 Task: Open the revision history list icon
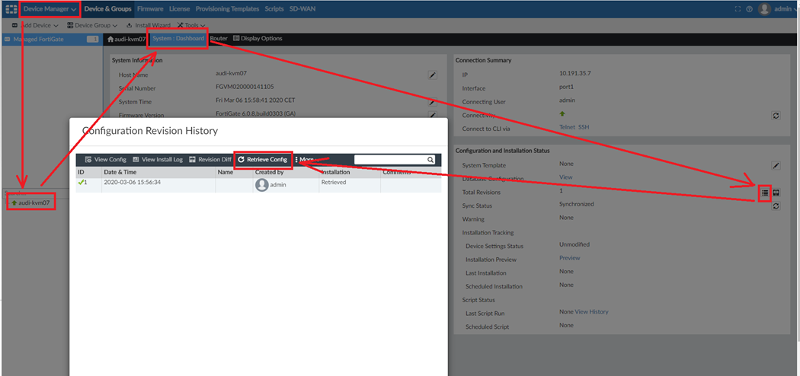click(x=765, y=193)
